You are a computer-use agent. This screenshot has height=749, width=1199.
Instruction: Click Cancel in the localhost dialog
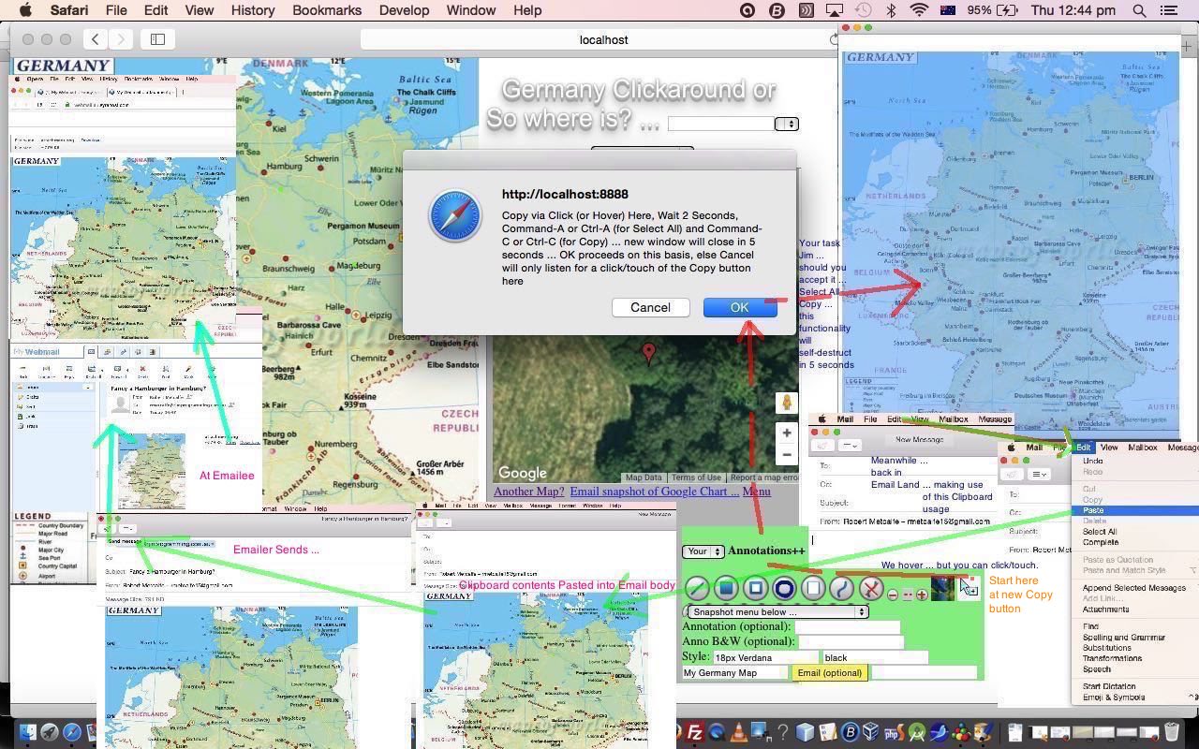(650, 307)
